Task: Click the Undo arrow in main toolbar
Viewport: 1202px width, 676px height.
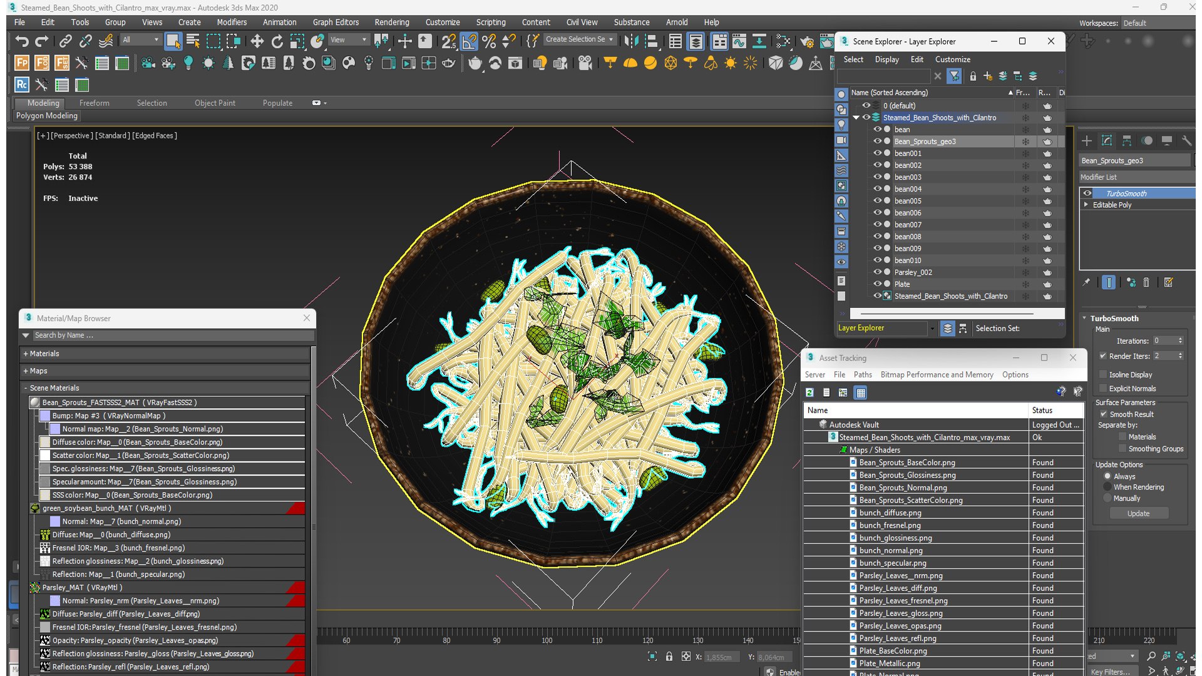Action: (x=22, y=41)
